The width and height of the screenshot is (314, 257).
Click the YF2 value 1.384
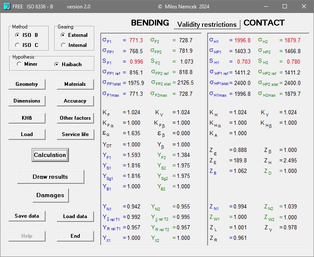(x=183, y=155)
